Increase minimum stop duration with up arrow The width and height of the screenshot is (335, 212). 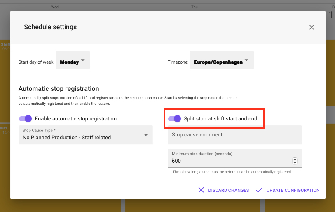pyautogui.click(x=295, y=159)
